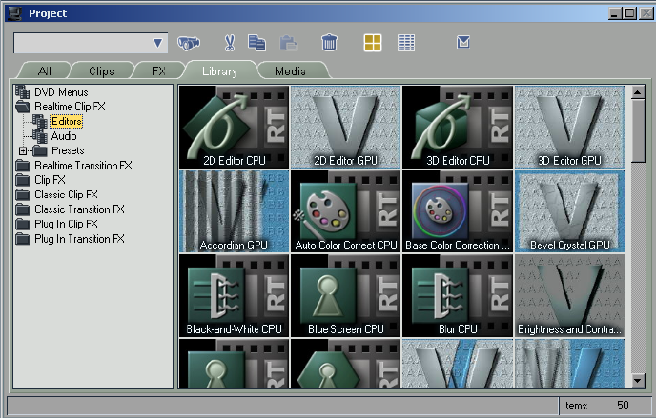Click the binoculars search icon
The height and width of the screenshot is (418, 656).
coord(188,43)
